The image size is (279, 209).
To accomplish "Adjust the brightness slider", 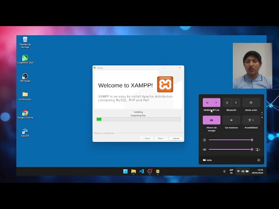I will 231,140.
